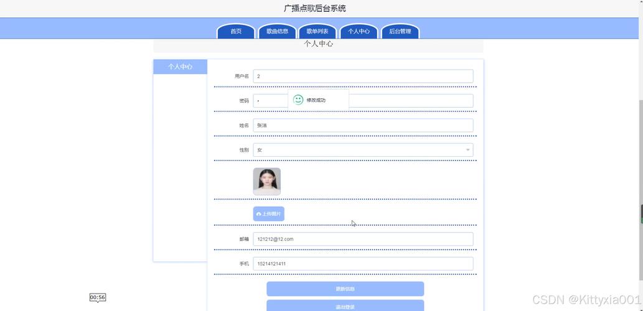Go to the 歌单列表 tab
Image resolution: width=643 pixels, height=311 pixels.
[317, 31]
